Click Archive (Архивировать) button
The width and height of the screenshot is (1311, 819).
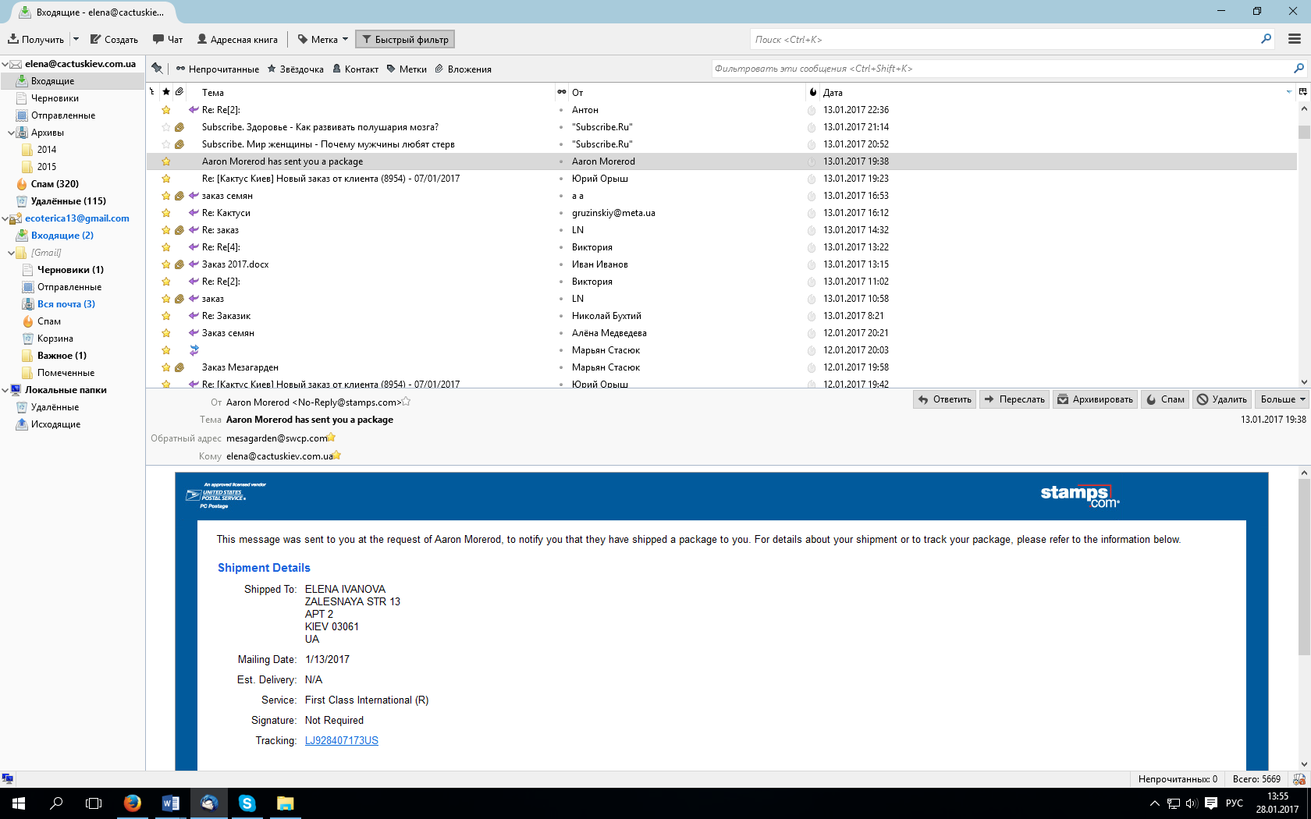pos(1095,399)
